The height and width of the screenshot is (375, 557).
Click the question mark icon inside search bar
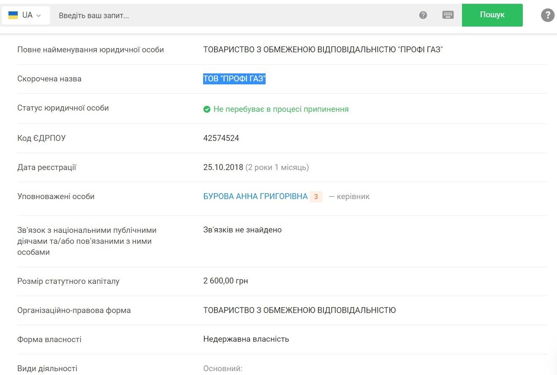tap(423, 15)
